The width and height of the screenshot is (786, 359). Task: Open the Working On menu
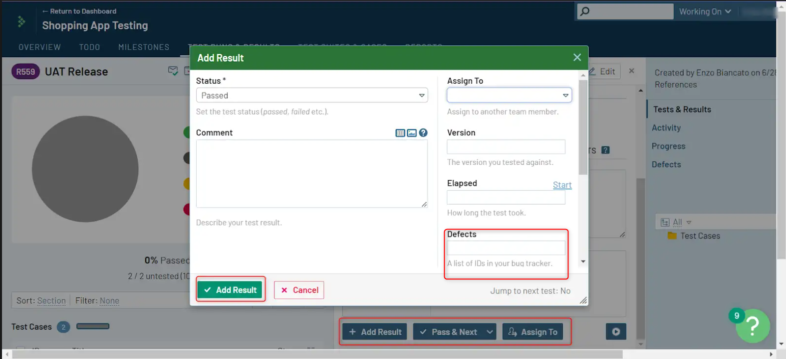coord(705,11)
